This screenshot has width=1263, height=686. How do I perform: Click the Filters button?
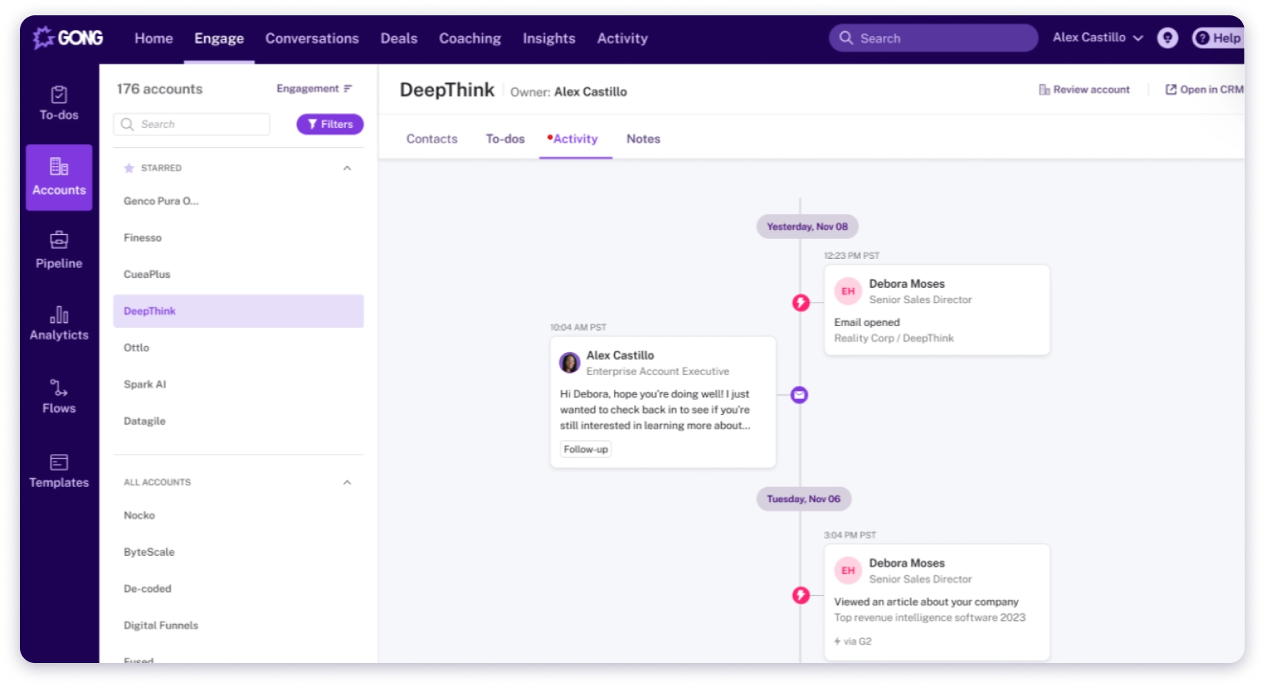click(x=330, y=124)
